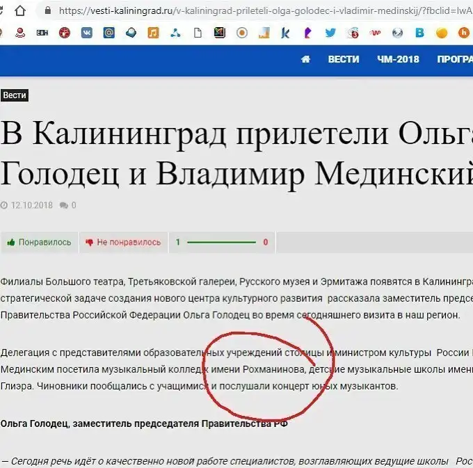Image resolution: width=473 pixels, height=468 pixels.
Task: Click the Mail.ru @ bookmark icon
Action: (x=109, y=33)
